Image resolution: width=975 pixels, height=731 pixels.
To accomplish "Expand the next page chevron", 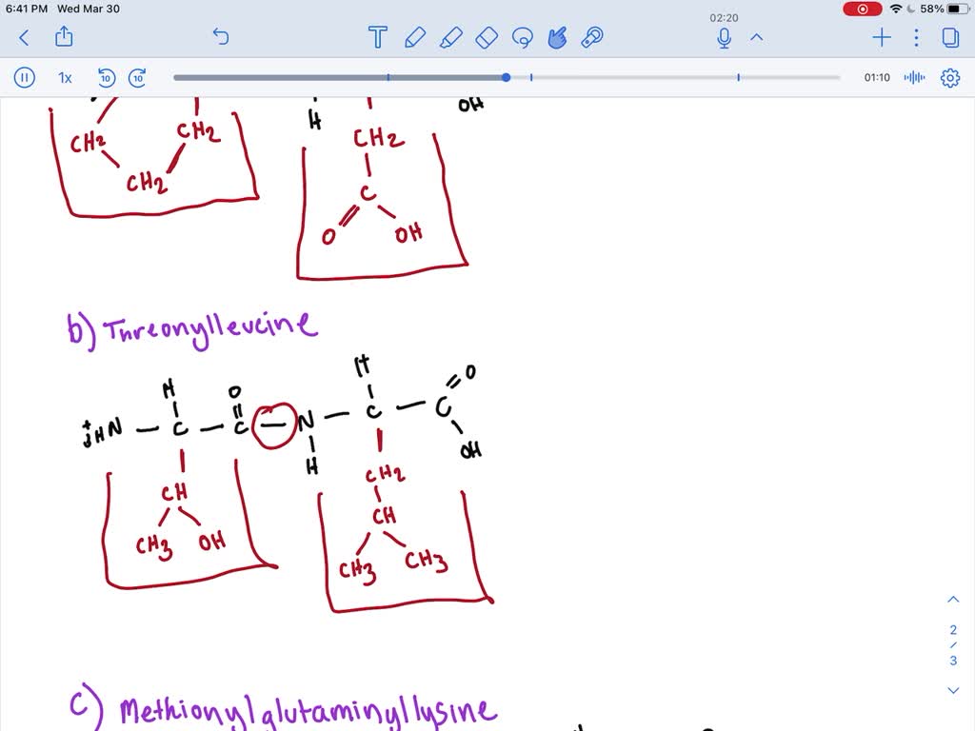I will point(953,689).
